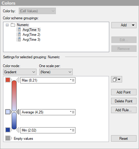The image size is (139, 149).
Task: Collapse the Numeric grouping tree node
Action: [x=7, y=25]
